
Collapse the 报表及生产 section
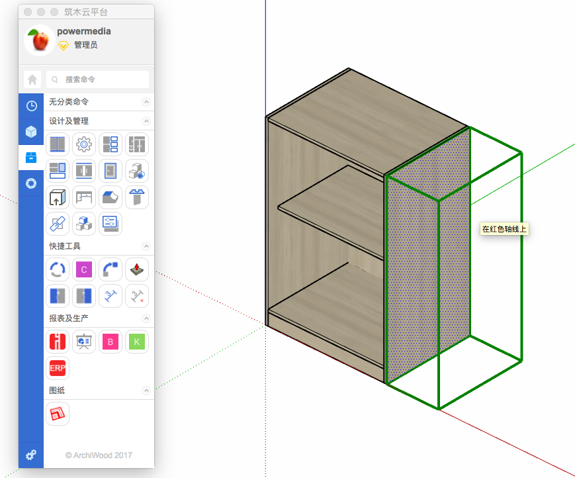pos(146,318)
